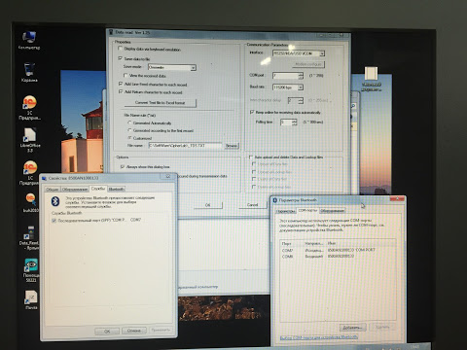This screenshot has width=467, height=350.
Task: Open the Baud rate dropdown
Action: pos(288,87)
